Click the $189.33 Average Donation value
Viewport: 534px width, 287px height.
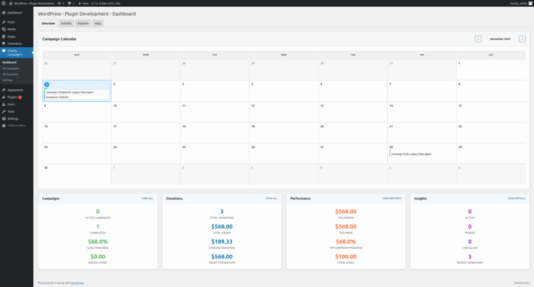tap(222, 242)
